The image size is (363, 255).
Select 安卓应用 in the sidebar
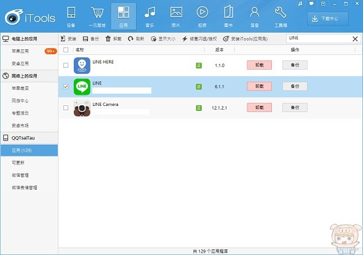(x=20, y=63)
